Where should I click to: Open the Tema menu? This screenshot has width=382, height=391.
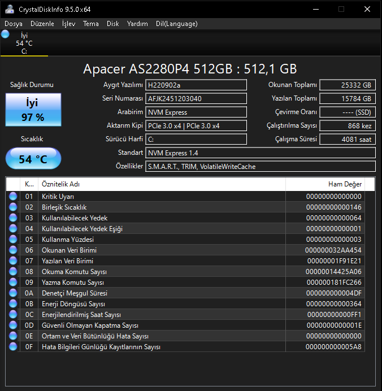click(x=91, y=24)
